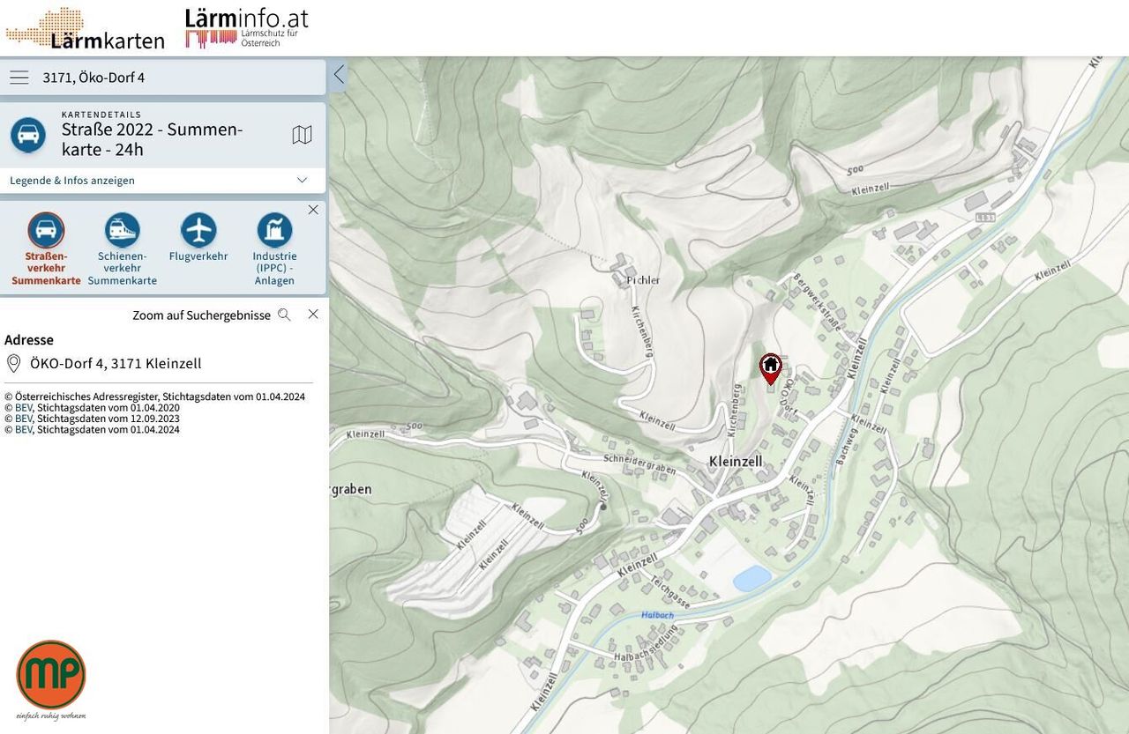1129x734 pixels.
Task: Click the car icon beside Kartendetails
Action: (x=28, y=135)
